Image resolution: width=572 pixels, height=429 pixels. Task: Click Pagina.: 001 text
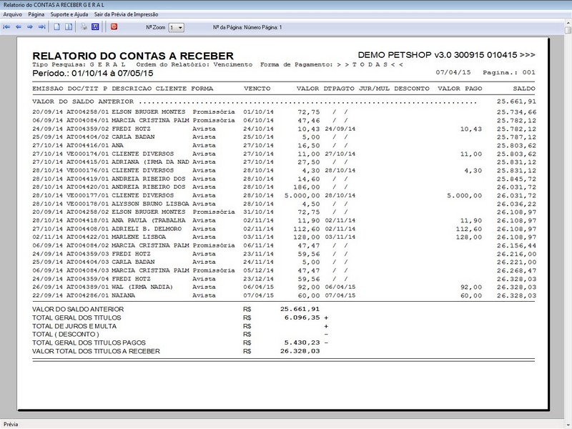coord(509,72)
